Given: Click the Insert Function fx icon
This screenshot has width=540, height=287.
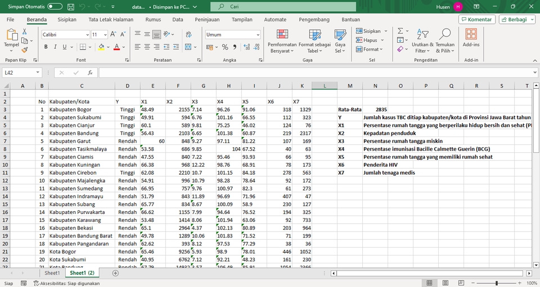Looking at the screenshot, I should 90,72.
